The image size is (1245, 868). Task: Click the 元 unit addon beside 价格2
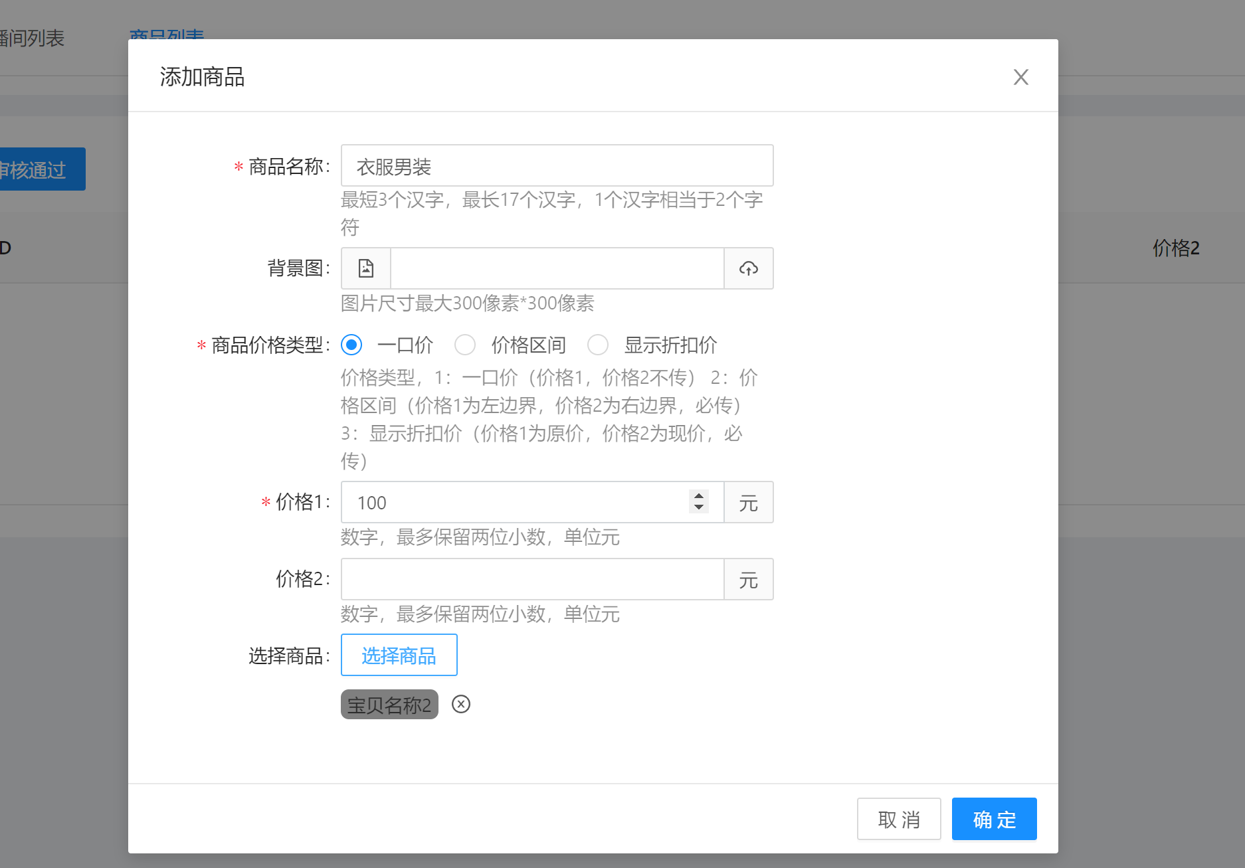click(x=748, y=580)
